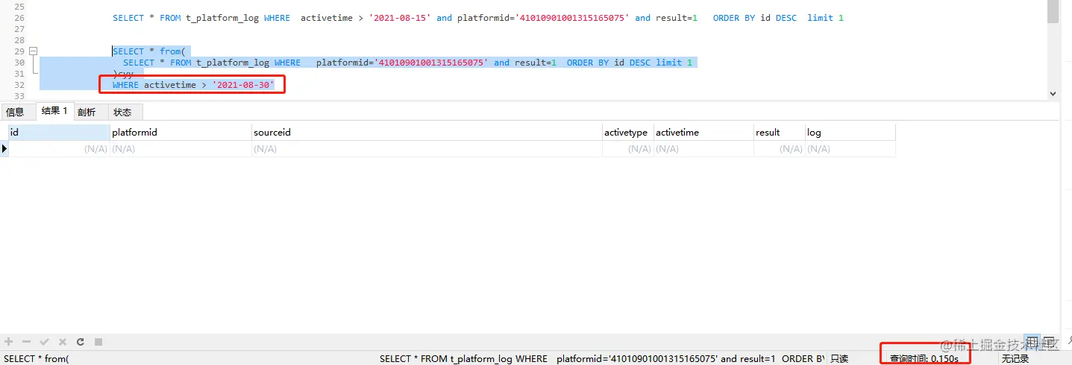Click the stop square icon
The height and width of the screenshot is (365, 1072).
98,342
